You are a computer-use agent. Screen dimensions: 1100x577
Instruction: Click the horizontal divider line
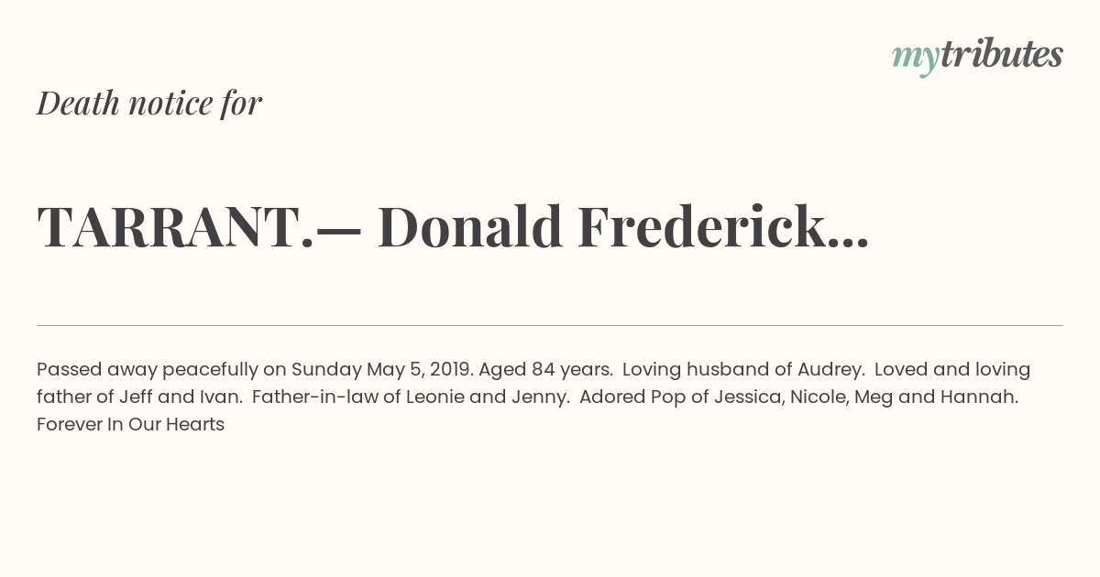coord(550,325)
